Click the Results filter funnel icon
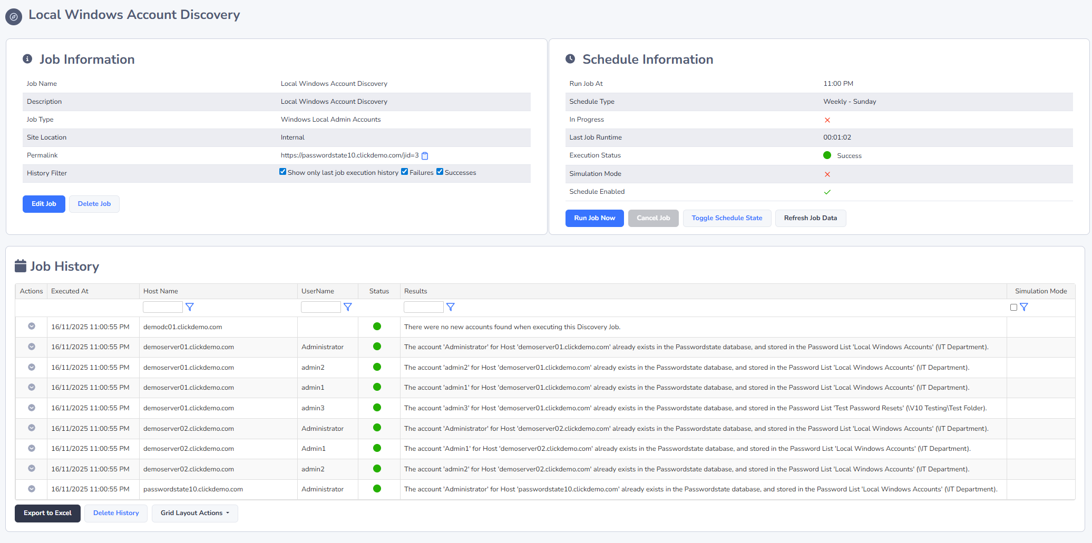 451,307
